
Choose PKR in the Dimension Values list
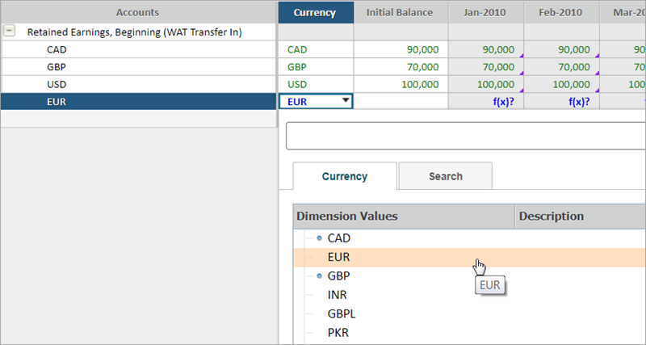pos(338,333)
